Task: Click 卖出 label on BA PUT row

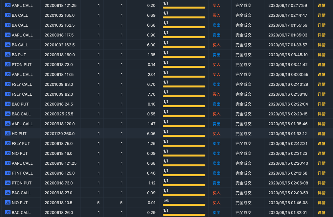Action: 217,55
